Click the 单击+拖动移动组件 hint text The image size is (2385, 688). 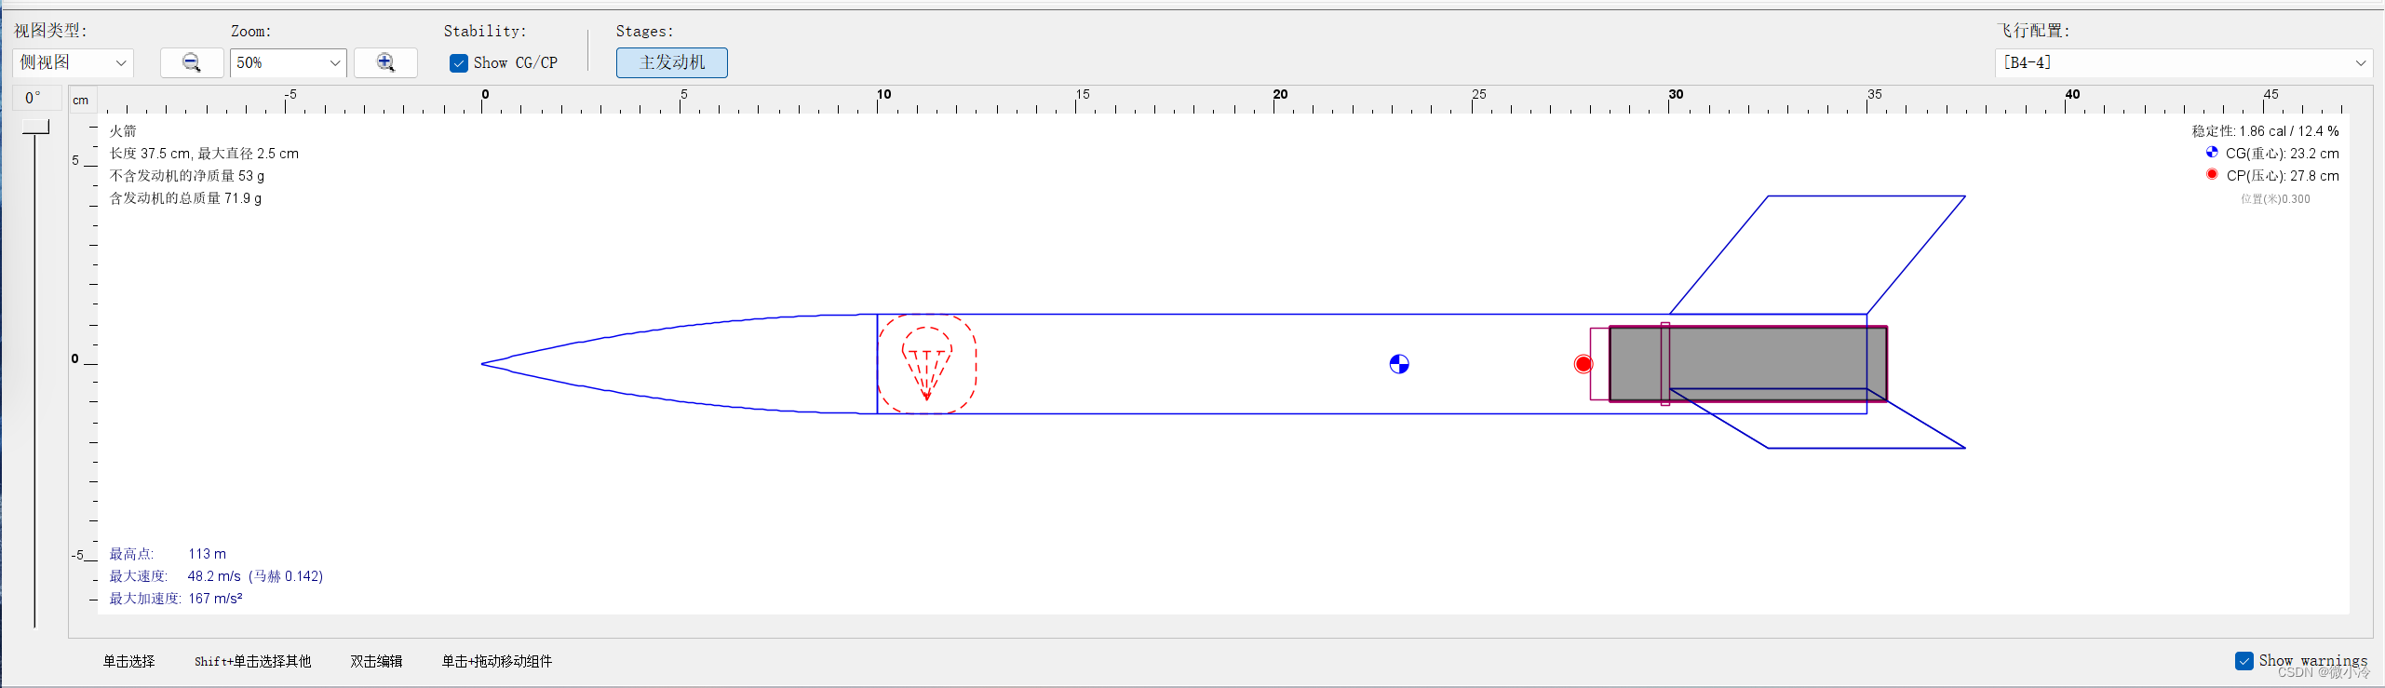[x=497, y=661]
